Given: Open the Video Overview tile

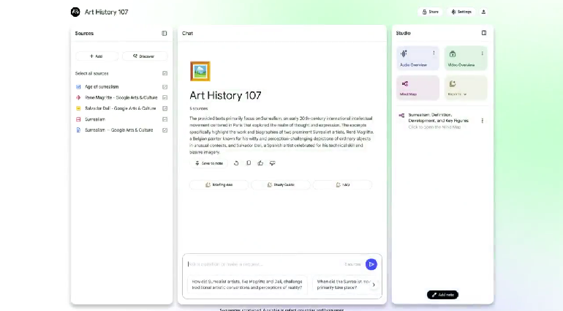Looking at the screenshot, I should tap(466, 59).
